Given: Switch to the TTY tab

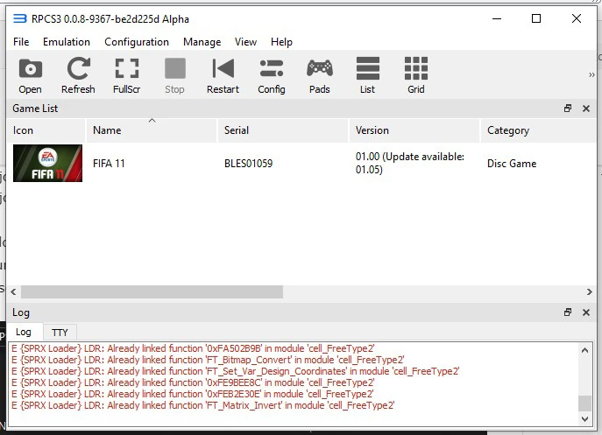Looking at the screenshot, I should click(x=60, y=333).
